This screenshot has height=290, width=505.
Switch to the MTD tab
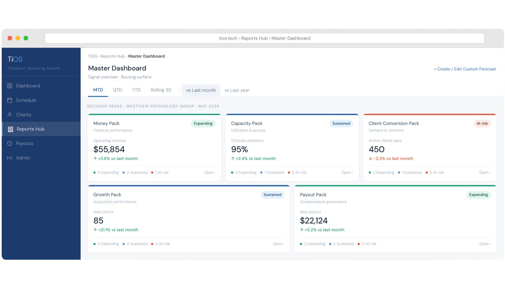(98, 90)
